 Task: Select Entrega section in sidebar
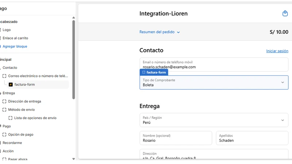pos(9,93)
